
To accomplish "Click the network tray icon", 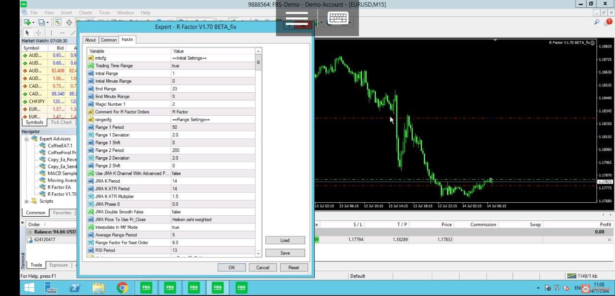I will (x=557, y=288).
